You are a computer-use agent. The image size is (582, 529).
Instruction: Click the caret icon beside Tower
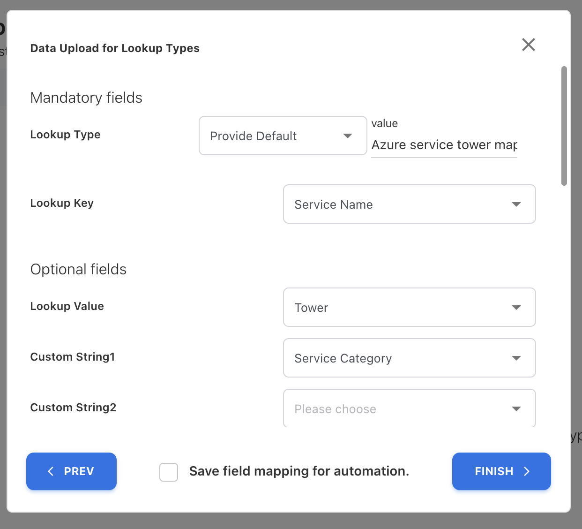pos(516,308)
